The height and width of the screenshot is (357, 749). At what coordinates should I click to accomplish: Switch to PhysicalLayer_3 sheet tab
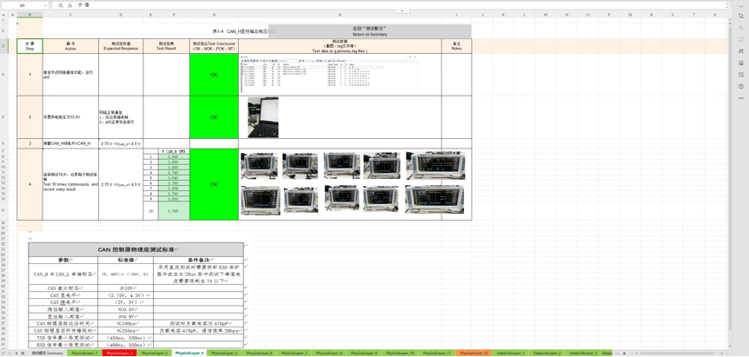click(x=155, y=354)
